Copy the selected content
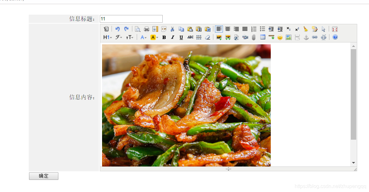369x192 pixels. [181, 29]
